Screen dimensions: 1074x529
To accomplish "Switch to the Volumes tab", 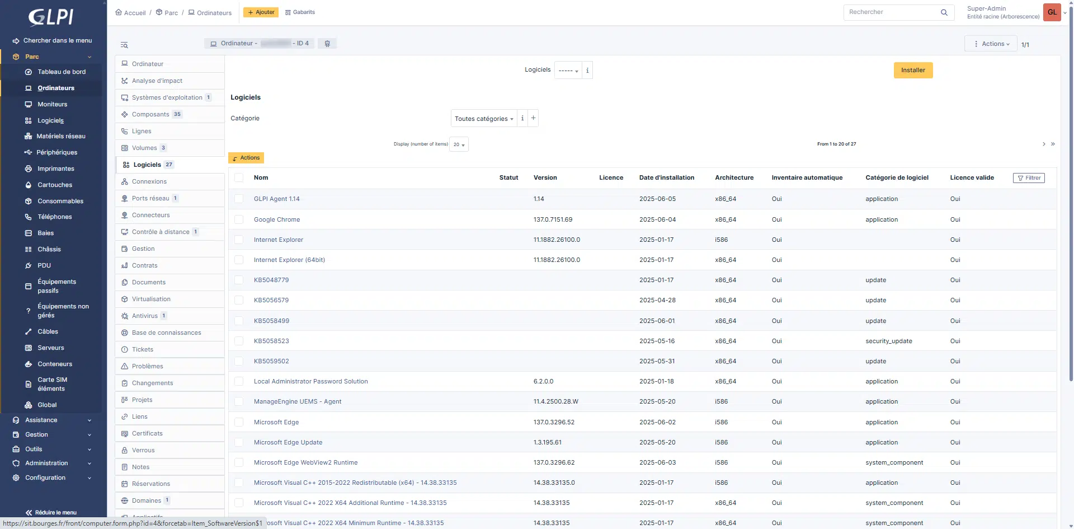I will point(170,148).
